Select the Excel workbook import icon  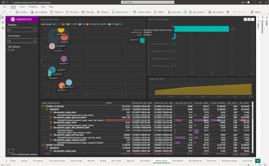tap(31, 12)
